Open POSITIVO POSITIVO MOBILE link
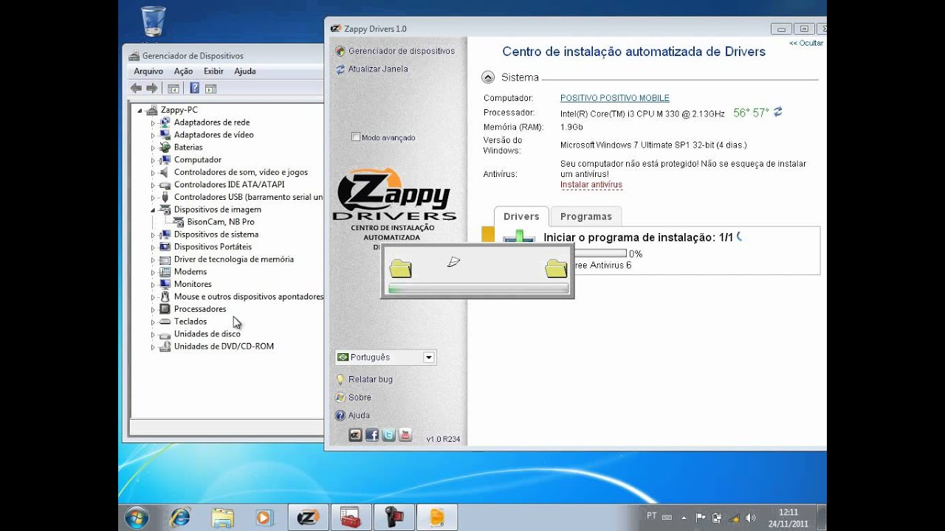Screen dimensions: 945x531 coord(615,98)
